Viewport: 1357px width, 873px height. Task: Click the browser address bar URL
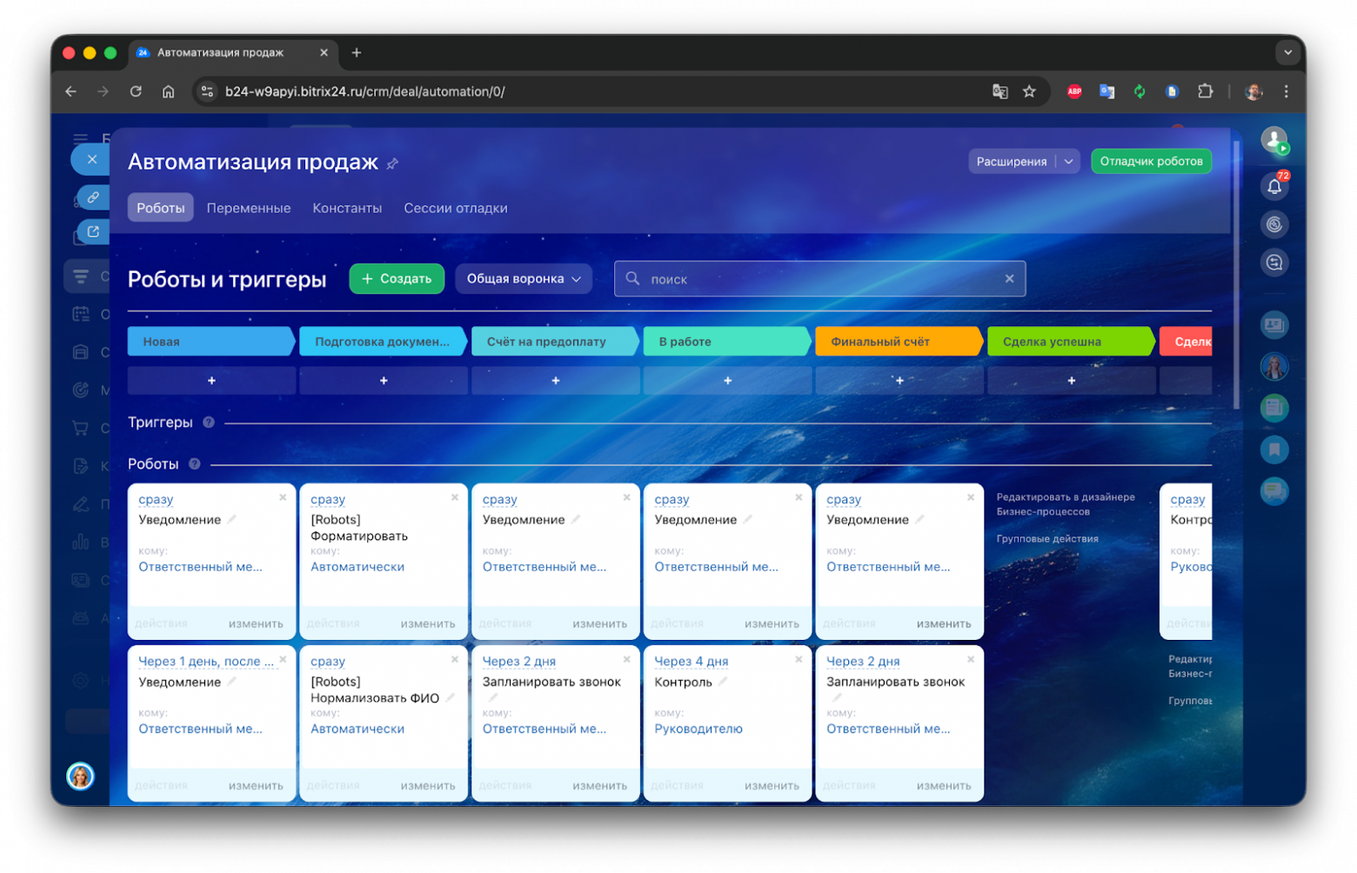364,91
